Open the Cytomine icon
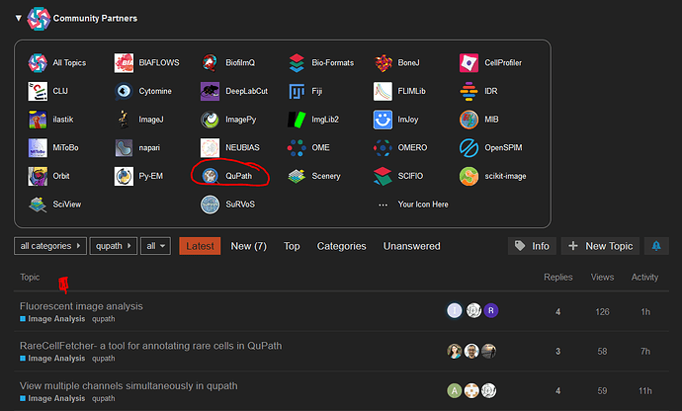This screenshot has width=682, height=411. (x=124, y=91)
